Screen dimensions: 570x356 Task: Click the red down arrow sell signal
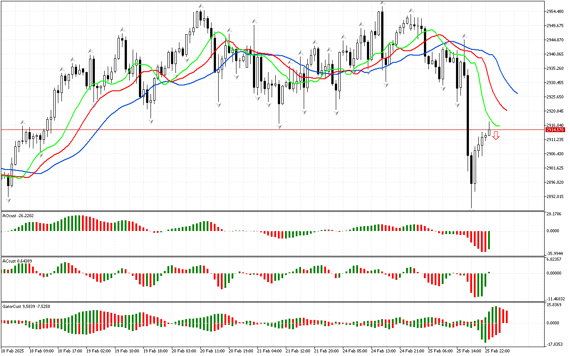[496, 136]
